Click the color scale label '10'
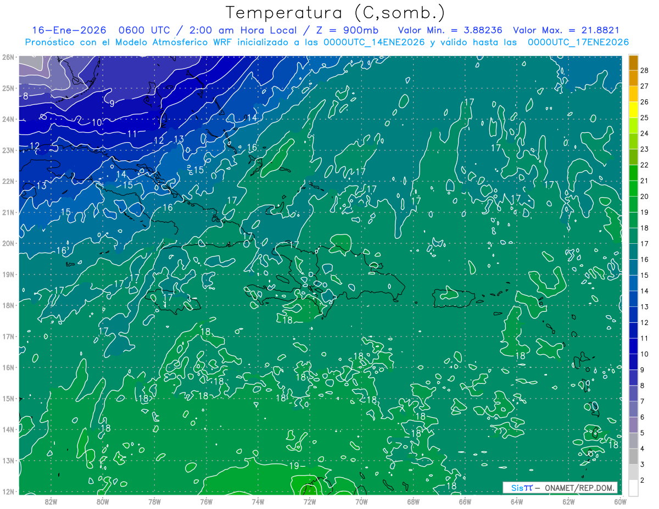 pos(644,354)
